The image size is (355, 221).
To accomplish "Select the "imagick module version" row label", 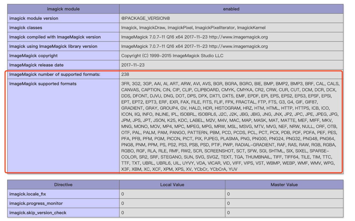I will [x=34, y=18].
